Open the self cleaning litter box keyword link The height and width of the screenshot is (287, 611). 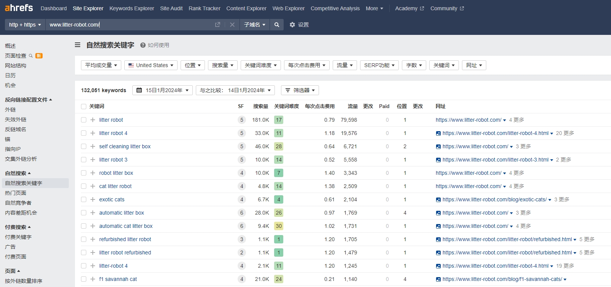pos(125,146)
